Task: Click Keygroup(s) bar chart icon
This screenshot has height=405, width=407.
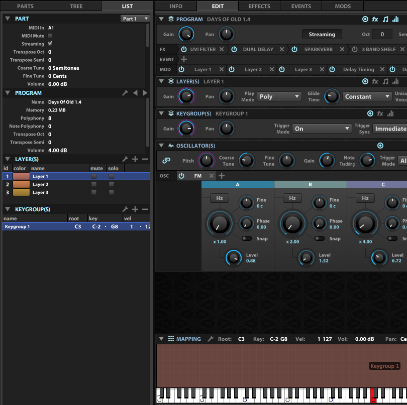Action: click(390, 113)
